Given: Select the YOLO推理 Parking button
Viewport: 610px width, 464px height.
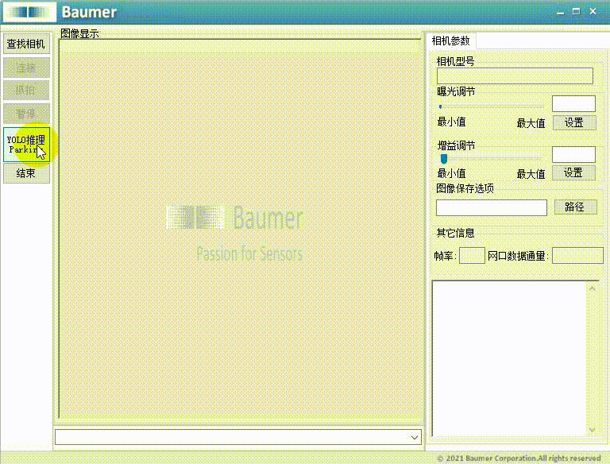Looking at the screenshot, I should point(26,145).
